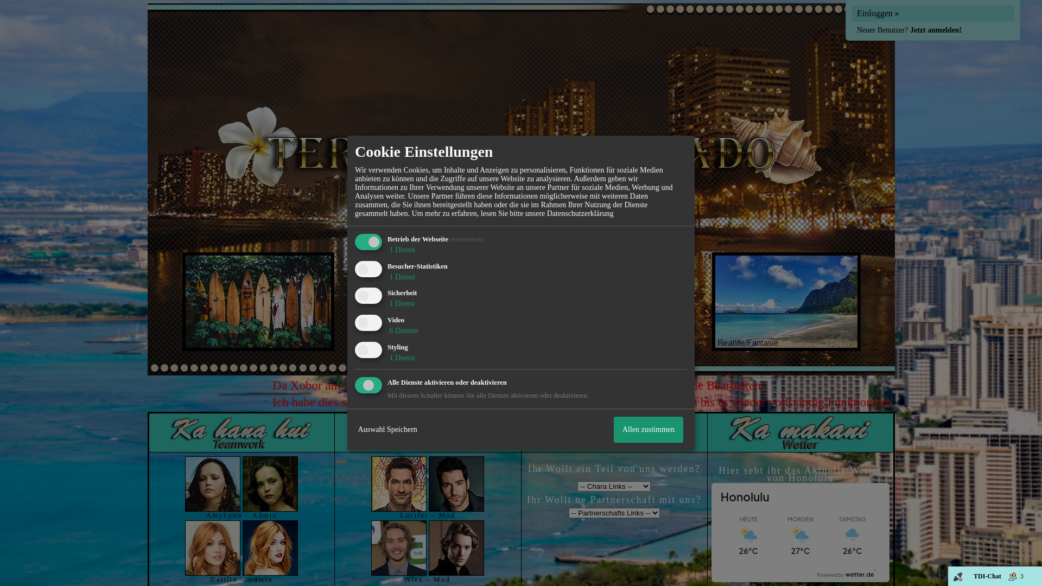Click Alex's dark portrait image
The height and width of the screenshot is (586, 1042).
point(456,548)
